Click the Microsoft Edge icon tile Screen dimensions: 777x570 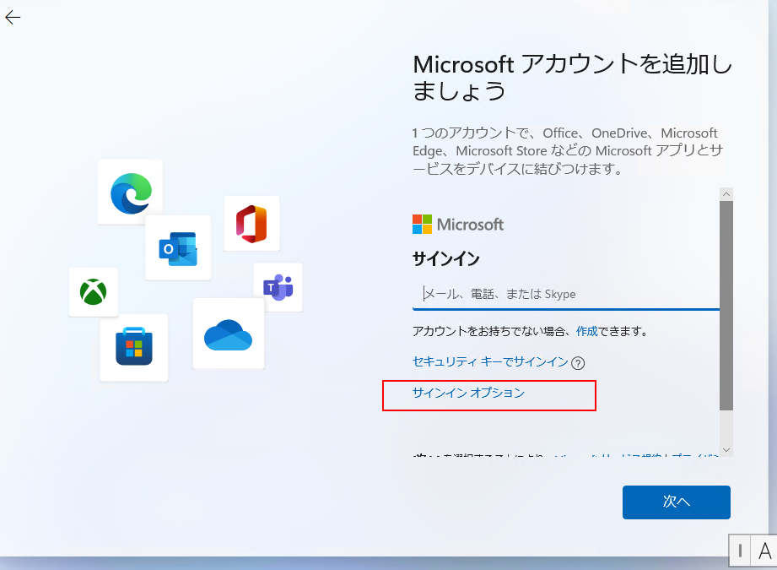coord(130,192)
